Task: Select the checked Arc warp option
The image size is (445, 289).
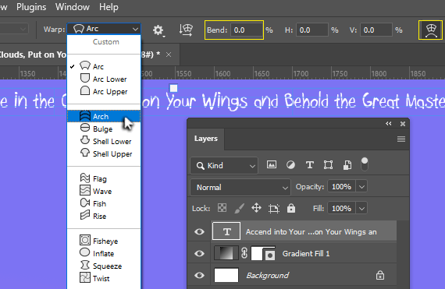Action: 104,66
